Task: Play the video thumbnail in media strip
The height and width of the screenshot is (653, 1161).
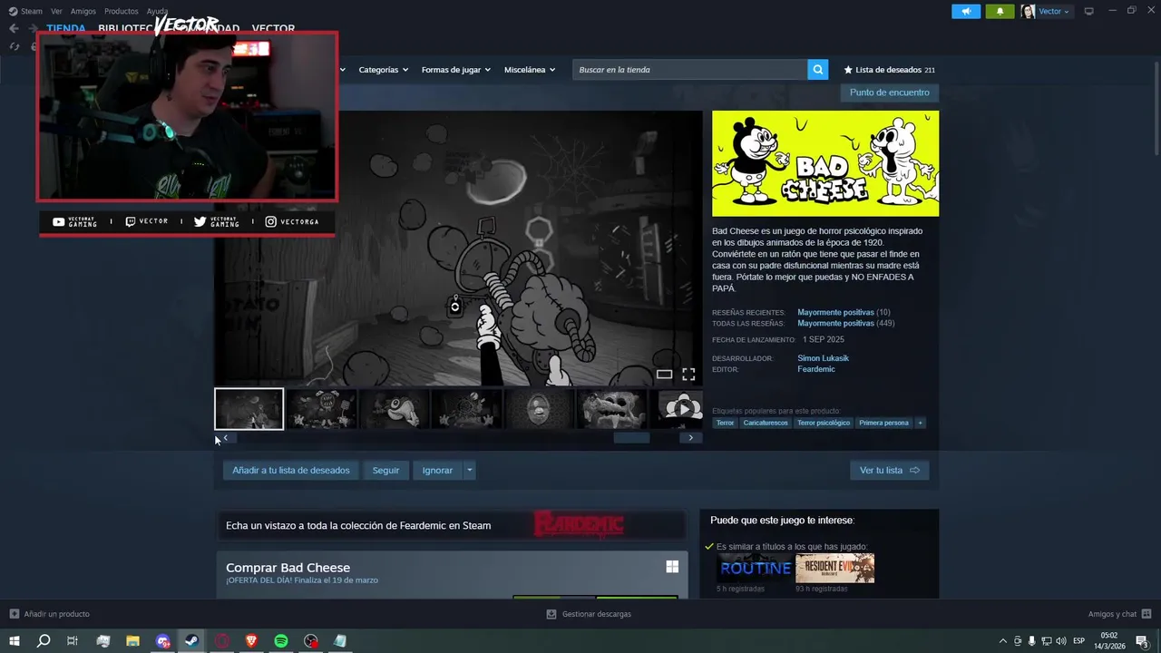Action: [x=680, y=409]
